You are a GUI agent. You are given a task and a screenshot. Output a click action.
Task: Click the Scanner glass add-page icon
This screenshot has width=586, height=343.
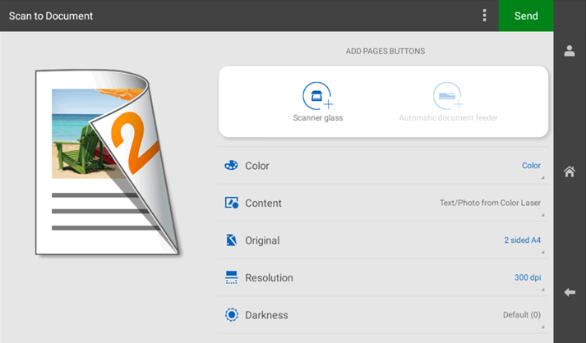tap(317, 96)
